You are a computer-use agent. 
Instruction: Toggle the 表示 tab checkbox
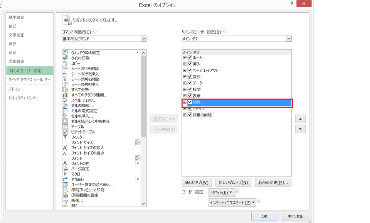coord(190,96)
